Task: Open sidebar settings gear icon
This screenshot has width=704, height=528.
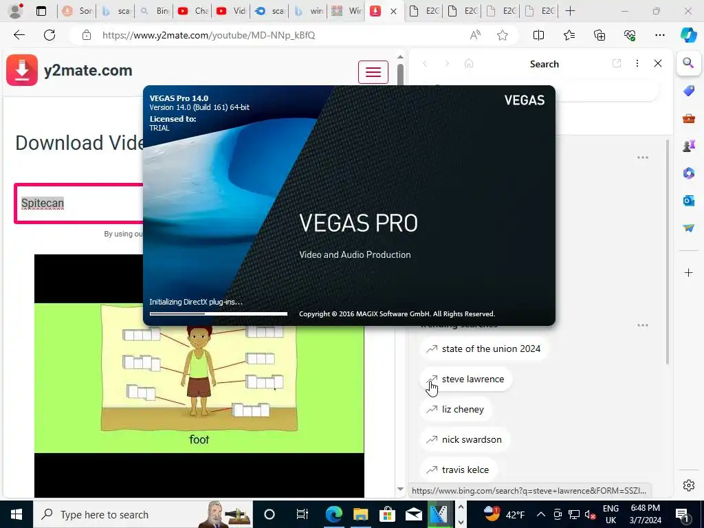Action: click(x=688, y=485)
